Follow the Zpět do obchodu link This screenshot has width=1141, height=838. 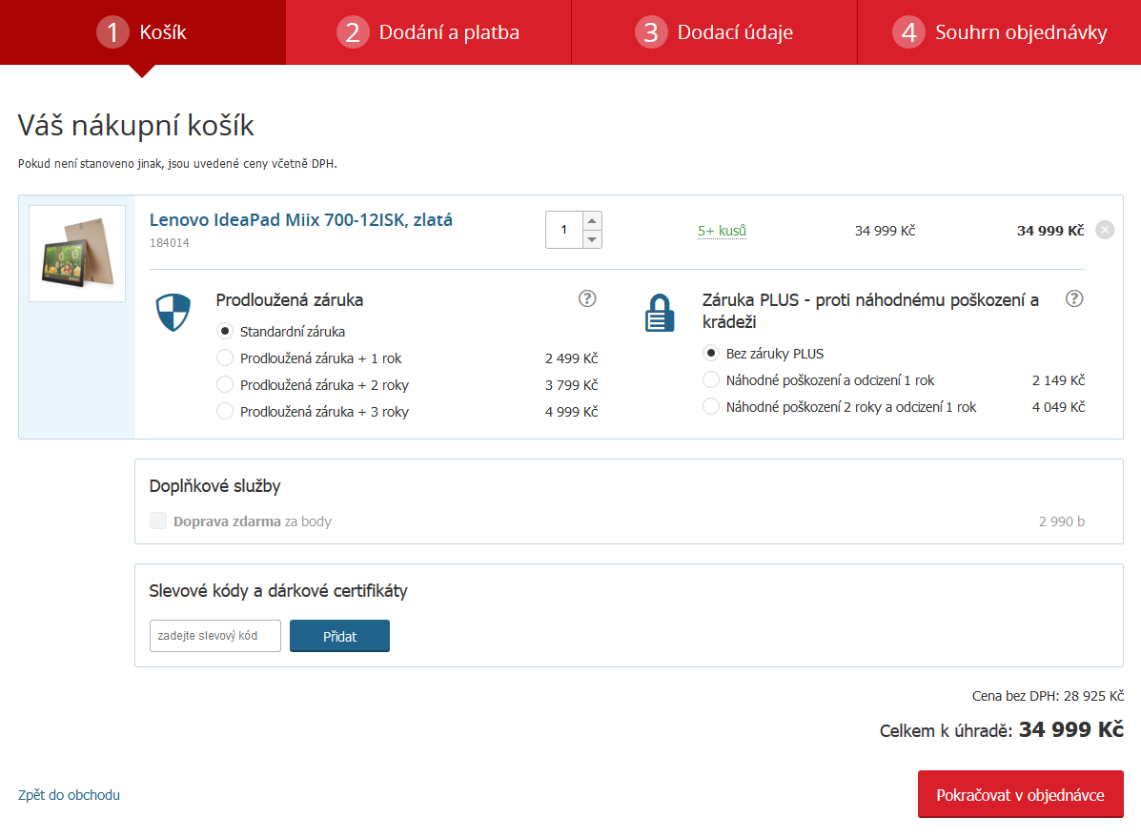tap(70, 795)
